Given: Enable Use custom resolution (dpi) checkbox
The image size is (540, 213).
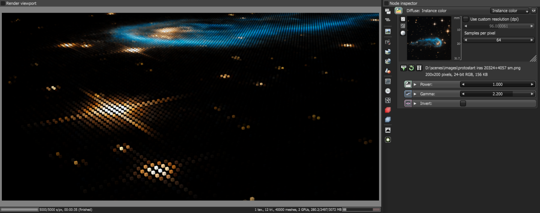Looking at the screenshot, I should coord(466,19).
